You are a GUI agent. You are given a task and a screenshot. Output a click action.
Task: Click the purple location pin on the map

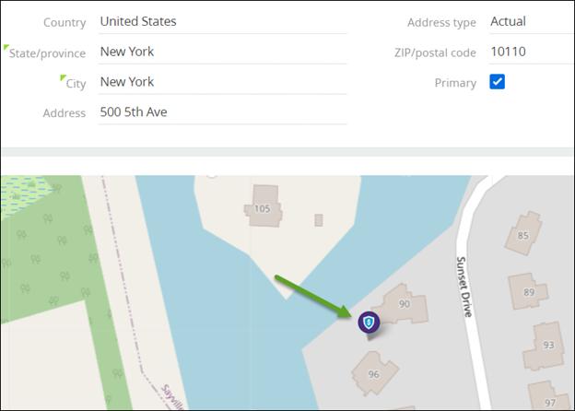[x=370, y=323]
